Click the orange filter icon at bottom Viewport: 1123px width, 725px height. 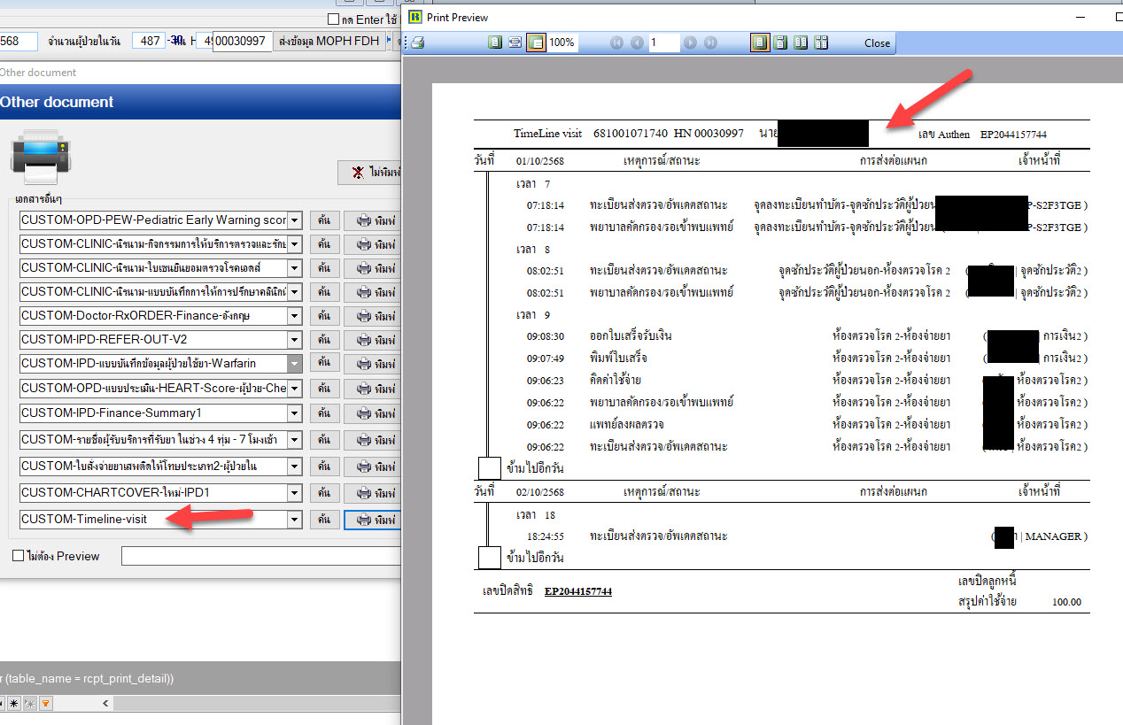(46, 704)
